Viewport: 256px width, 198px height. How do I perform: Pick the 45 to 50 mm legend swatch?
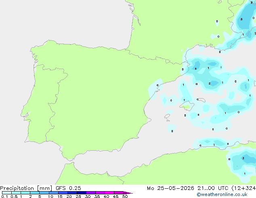pyautogui.click(x=119, y=193)
